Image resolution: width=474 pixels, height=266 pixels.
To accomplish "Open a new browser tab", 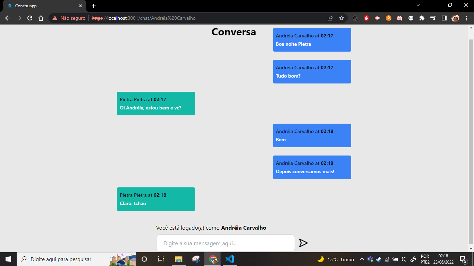I will [94, 6].
